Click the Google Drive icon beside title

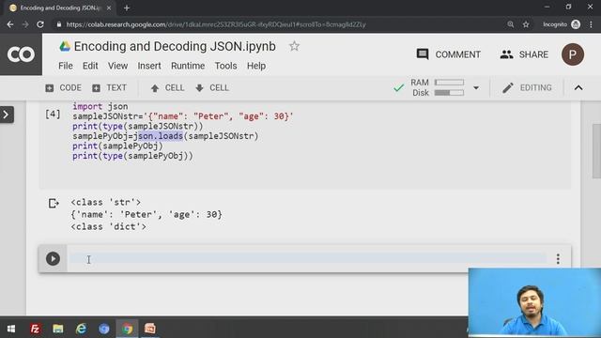(x=65, y=46)
